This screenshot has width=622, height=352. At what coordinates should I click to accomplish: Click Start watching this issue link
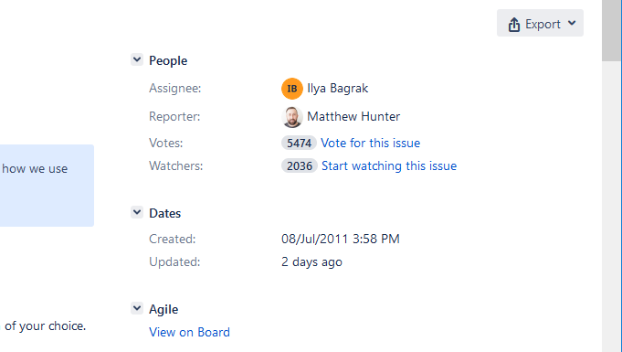[389, 165]
